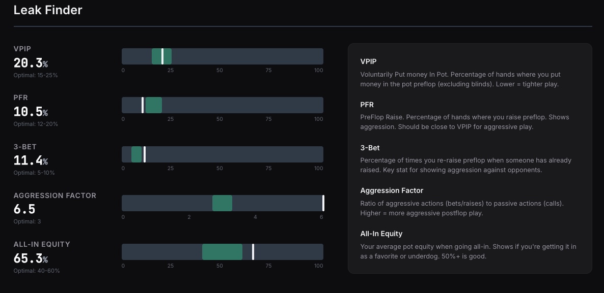The image size is (604, 293).
Task: Click the PFR explanation text
Action: pos(464,122)
